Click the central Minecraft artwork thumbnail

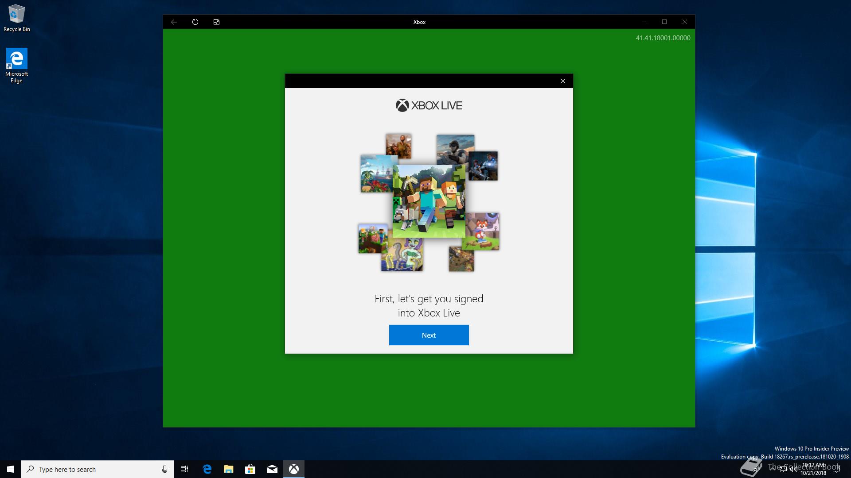429,201
